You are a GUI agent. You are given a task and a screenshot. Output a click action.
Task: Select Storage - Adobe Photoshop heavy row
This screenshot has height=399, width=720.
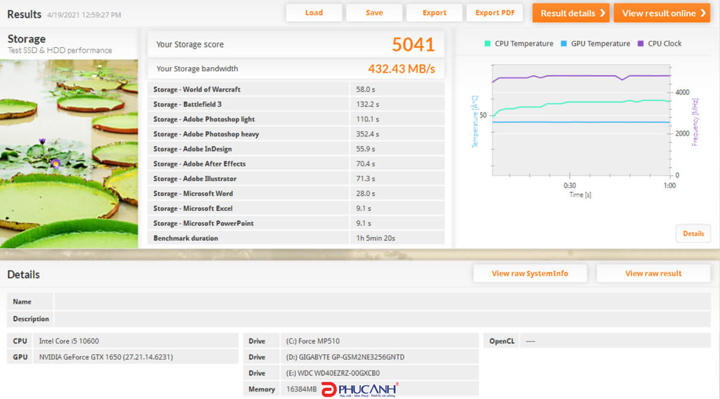click(x=296, y=134)
